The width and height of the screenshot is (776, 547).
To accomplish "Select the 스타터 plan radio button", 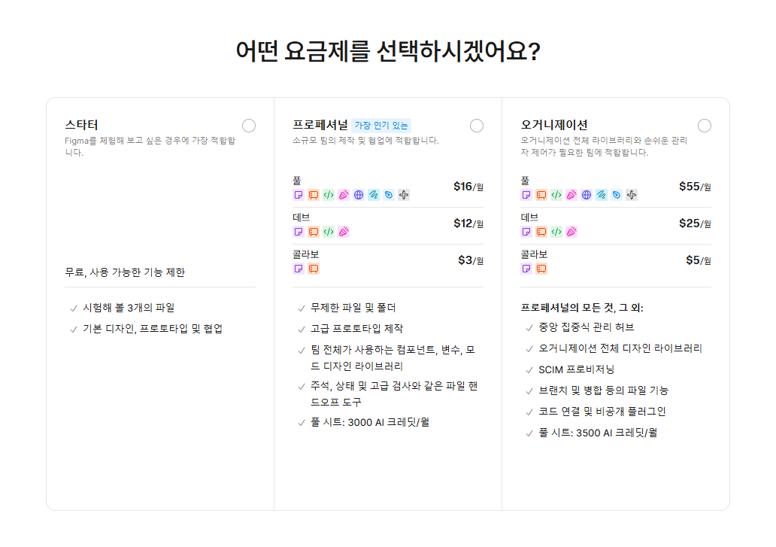I will point(249,126).
